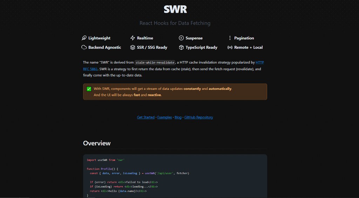Click the bold word 'constantly' in the callout

pos(192,89)
